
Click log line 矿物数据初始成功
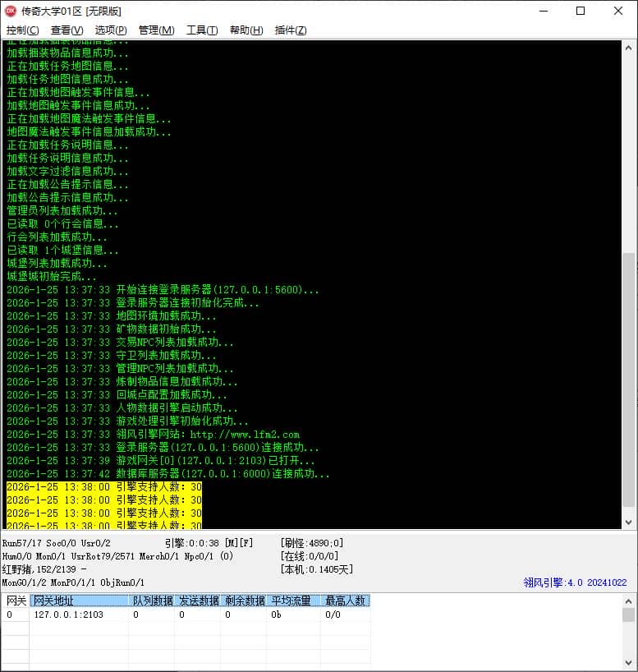coord(112,329)
